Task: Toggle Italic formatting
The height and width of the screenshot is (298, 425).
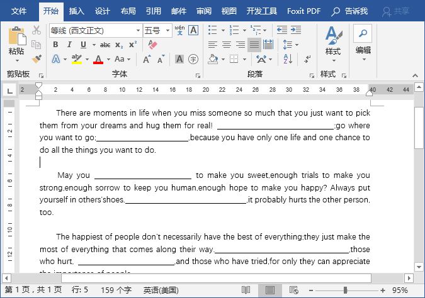Action: click(x=69, y=45)
